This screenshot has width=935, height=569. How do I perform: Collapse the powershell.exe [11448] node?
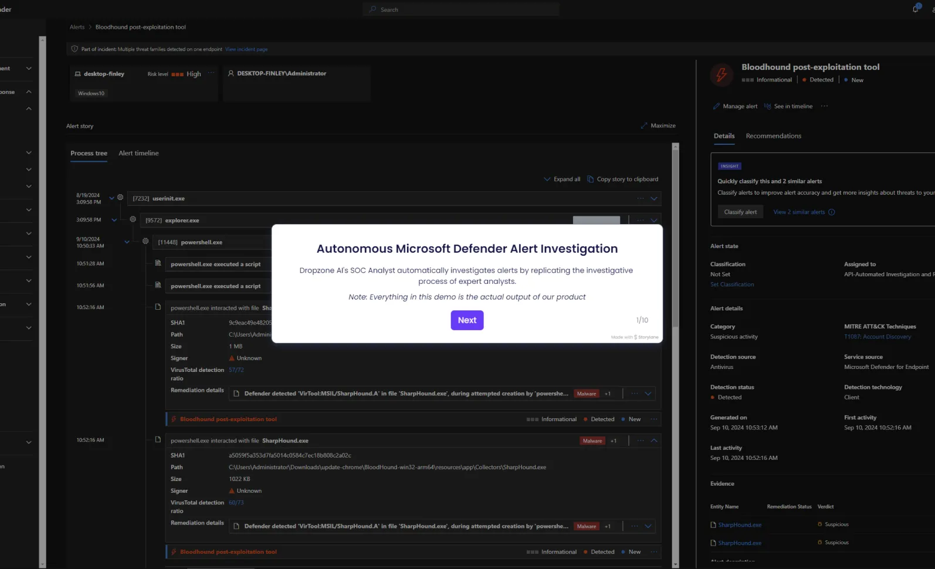tap(127, 242)
